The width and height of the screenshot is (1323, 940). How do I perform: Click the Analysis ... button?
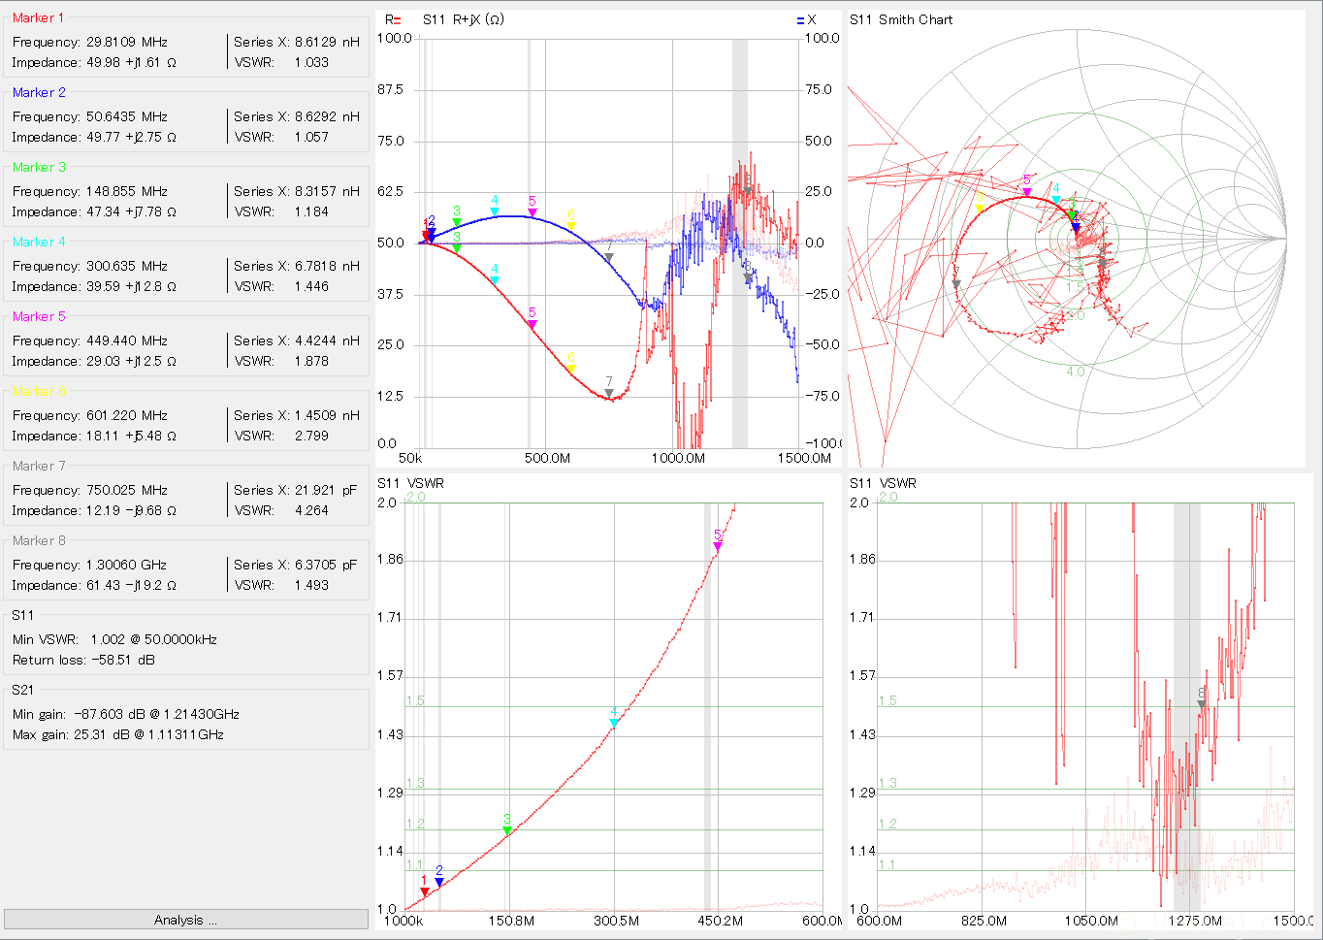click(185, 920)
